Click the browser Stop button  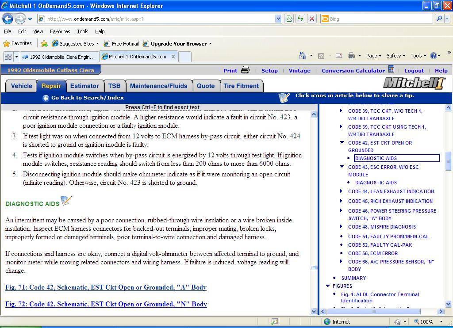click(312, 19)
